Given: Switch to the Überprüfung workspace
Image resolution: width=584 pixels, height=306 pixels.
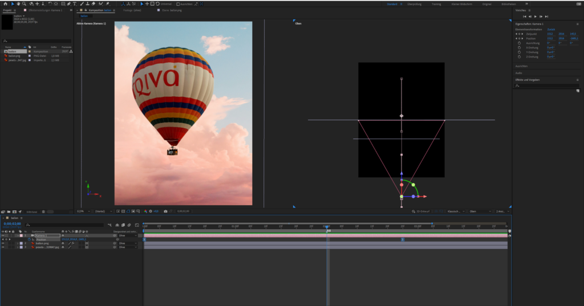Looking at the screenshot, I should (x=414, y=4).
